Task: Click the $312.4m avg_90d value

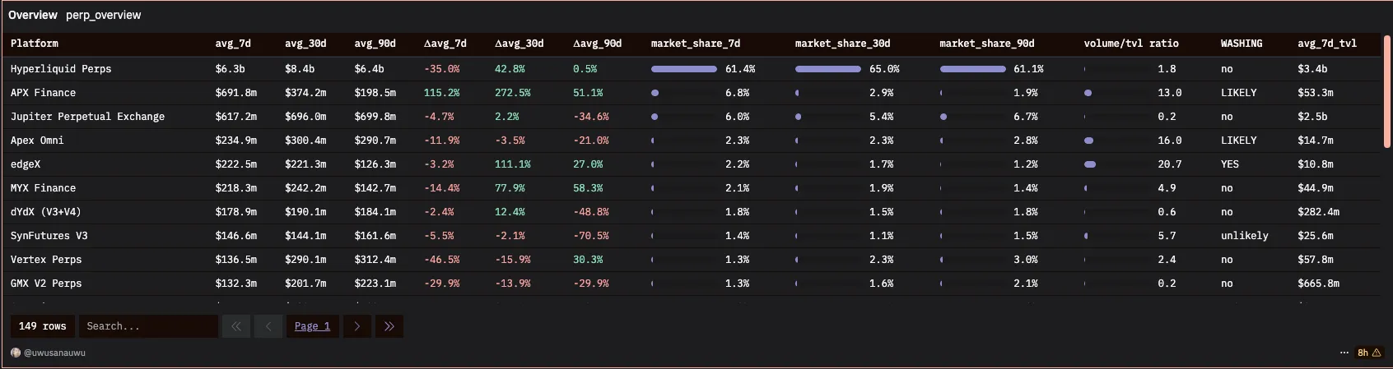Action: tap(375, 260)
